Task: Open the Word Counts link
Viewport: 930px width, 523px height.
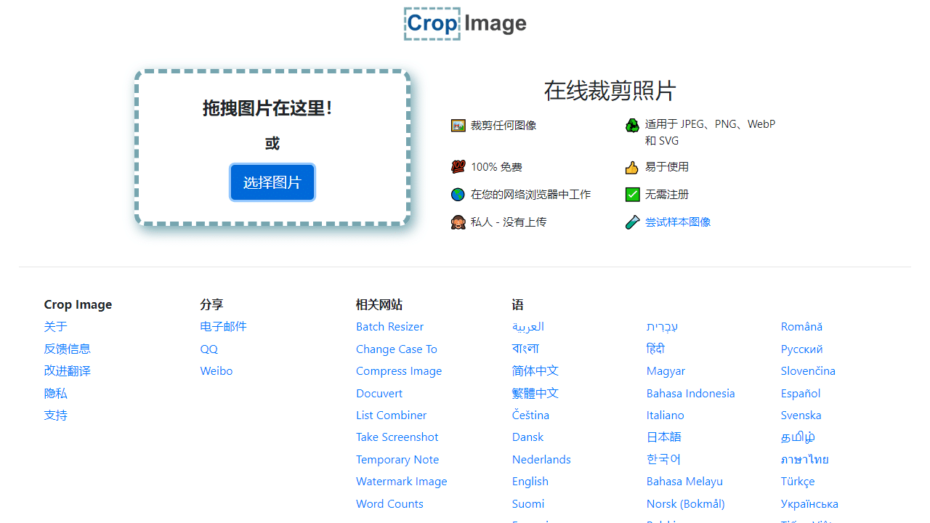Action: coord(389,504)
